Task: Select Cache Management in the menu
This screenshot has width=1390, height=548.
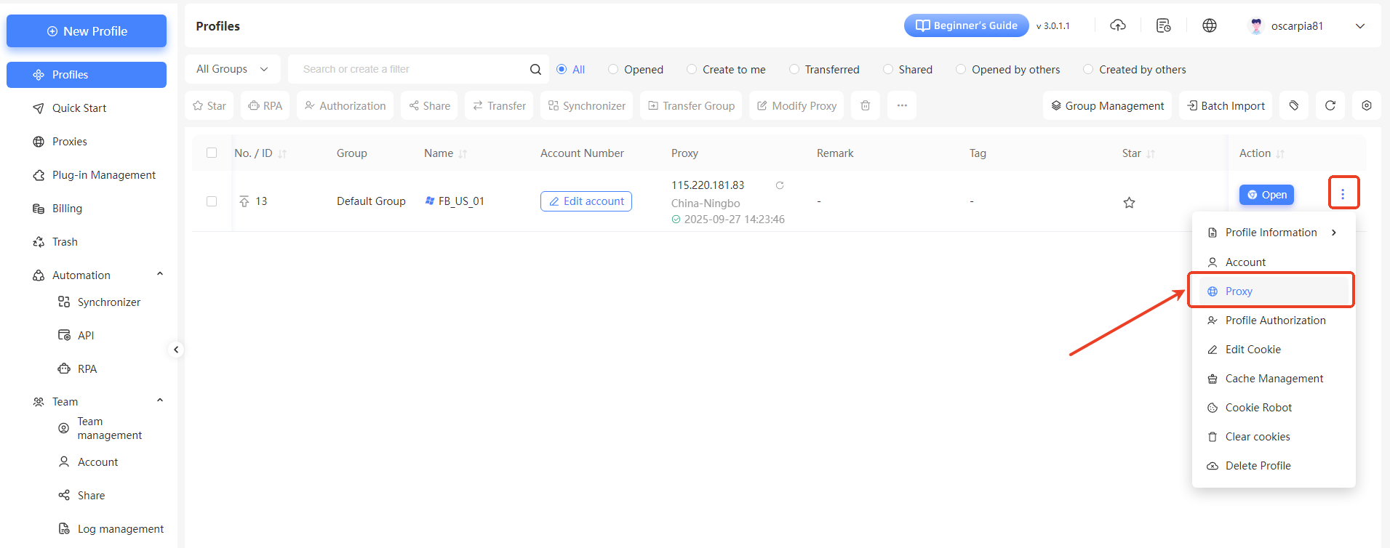Action: (1274, 379)
